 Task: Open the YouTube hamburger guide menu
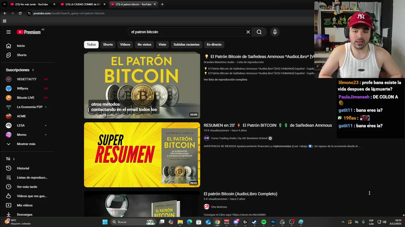click(x=9, y=32)
